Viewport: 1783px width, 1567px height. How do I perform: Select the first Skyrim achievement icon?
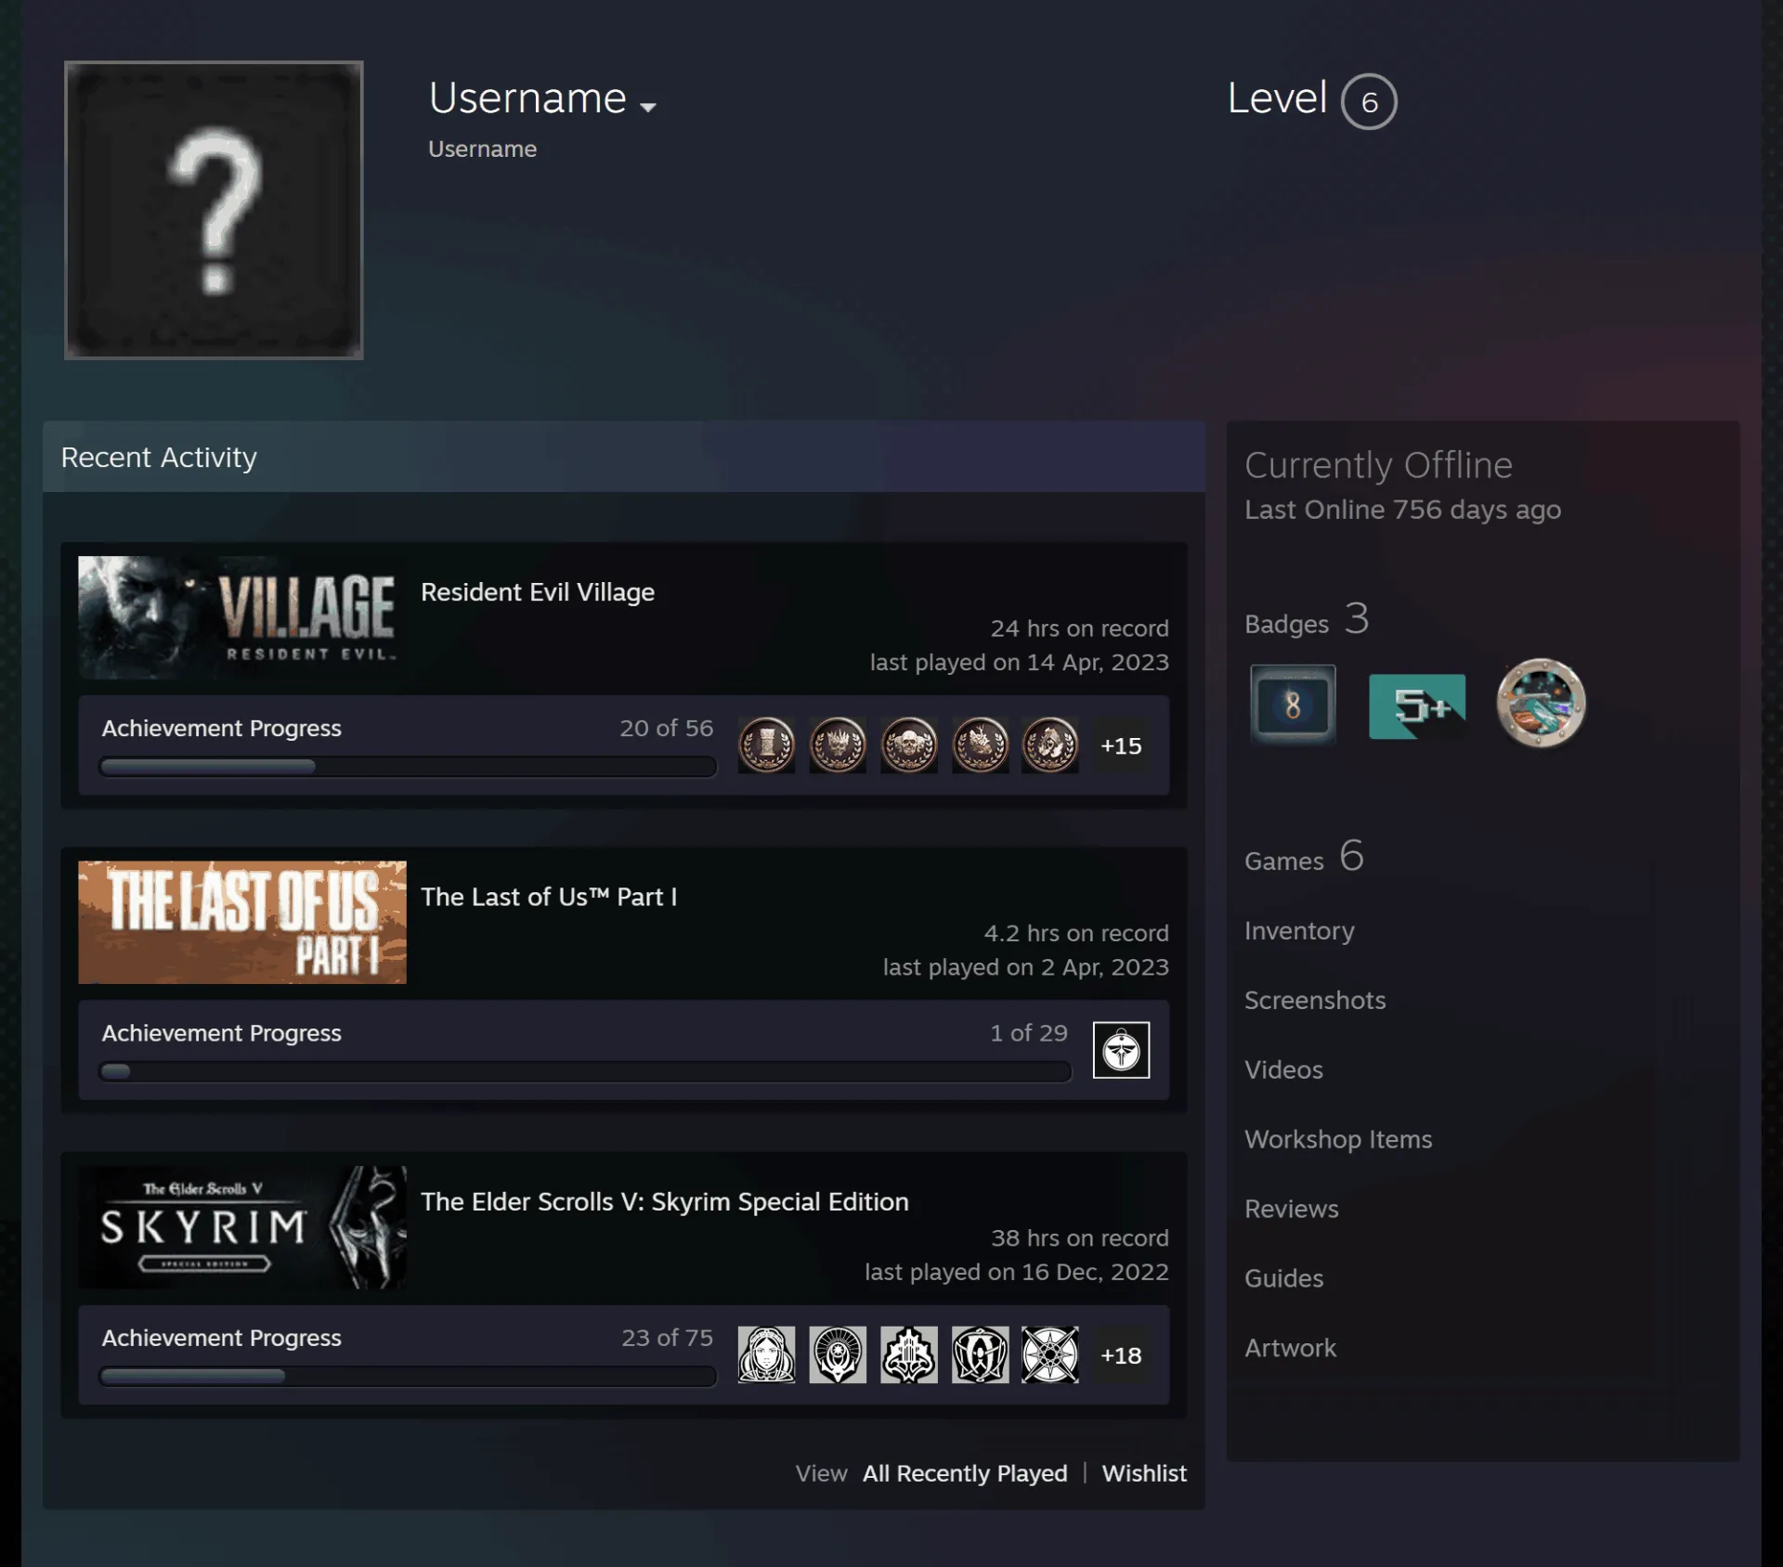[766, 1354]
